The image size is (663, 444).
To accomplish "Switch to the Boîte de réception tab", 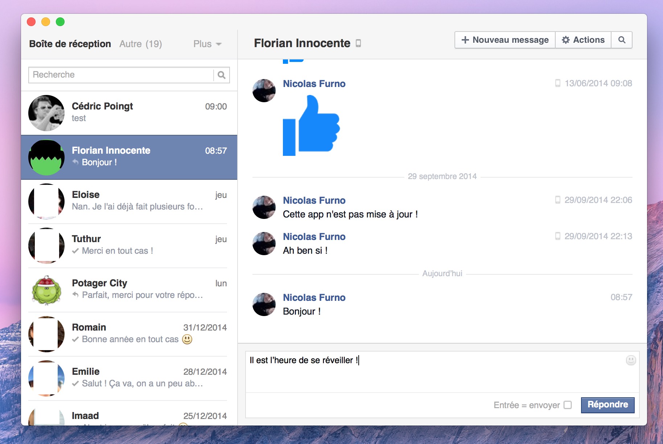I will 70,44.
